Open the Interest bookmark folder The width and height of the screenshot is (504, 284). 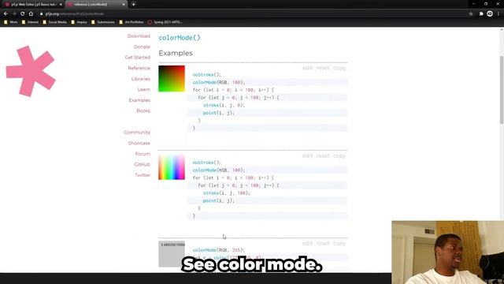[x=30, y=22]
